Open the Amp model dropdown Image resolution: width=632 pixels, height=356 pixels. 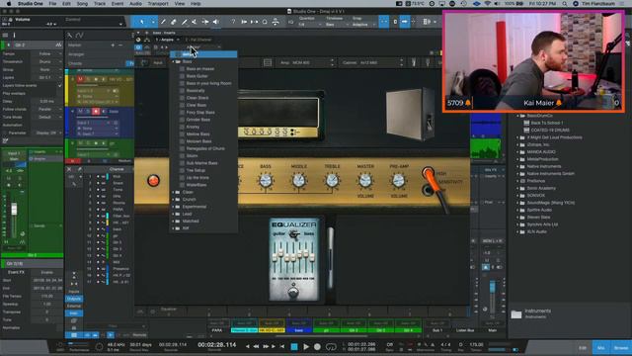[307, 62]
